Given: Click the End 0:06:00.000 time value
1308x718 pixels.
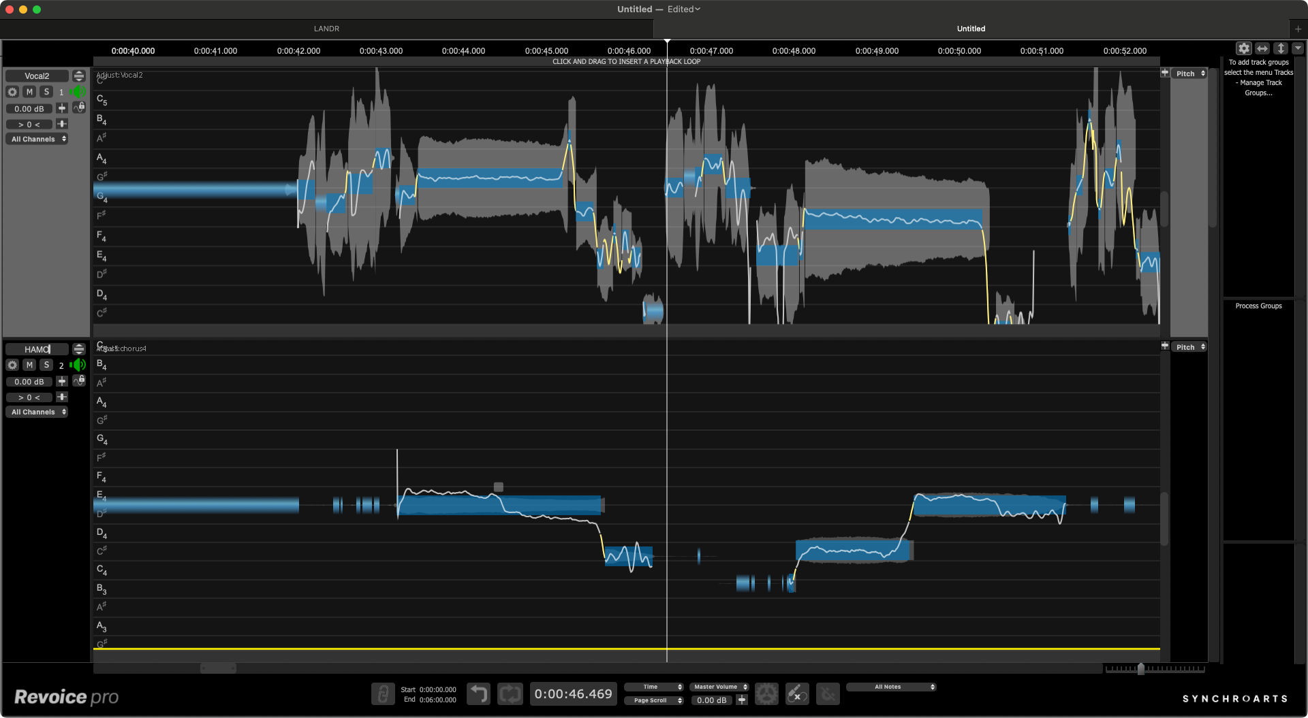Looking at the screenshot, I should coord(438,700).
